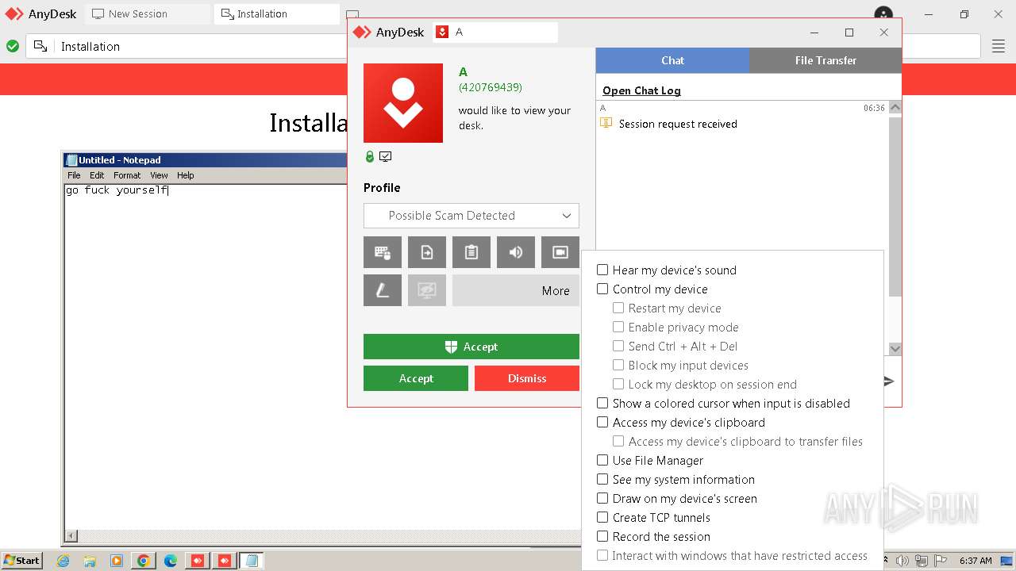Enable Hear my device's sound checkbox

[602, 270]
